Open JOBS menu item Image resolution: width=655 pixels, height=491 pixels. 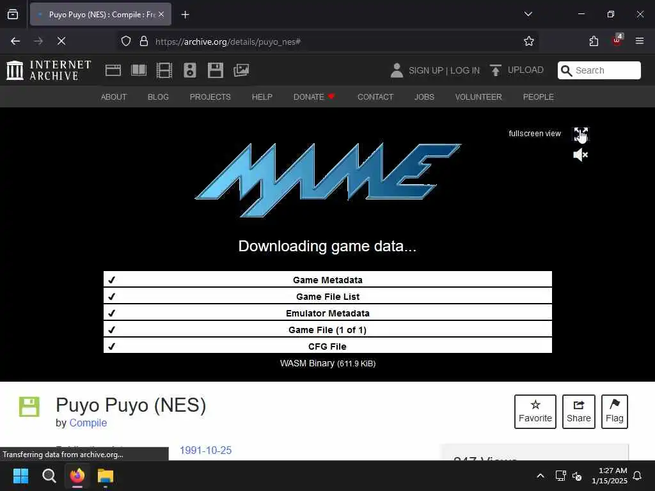coord(424,97)
